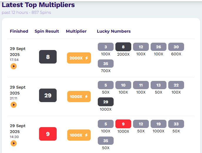Screen dimensions: 202x153
Task: Click the 1000X multiplier badge for spin 29
Action: 79,97
